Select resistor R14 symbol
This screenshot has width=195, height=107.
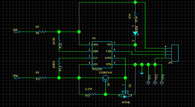coord(135,15)
